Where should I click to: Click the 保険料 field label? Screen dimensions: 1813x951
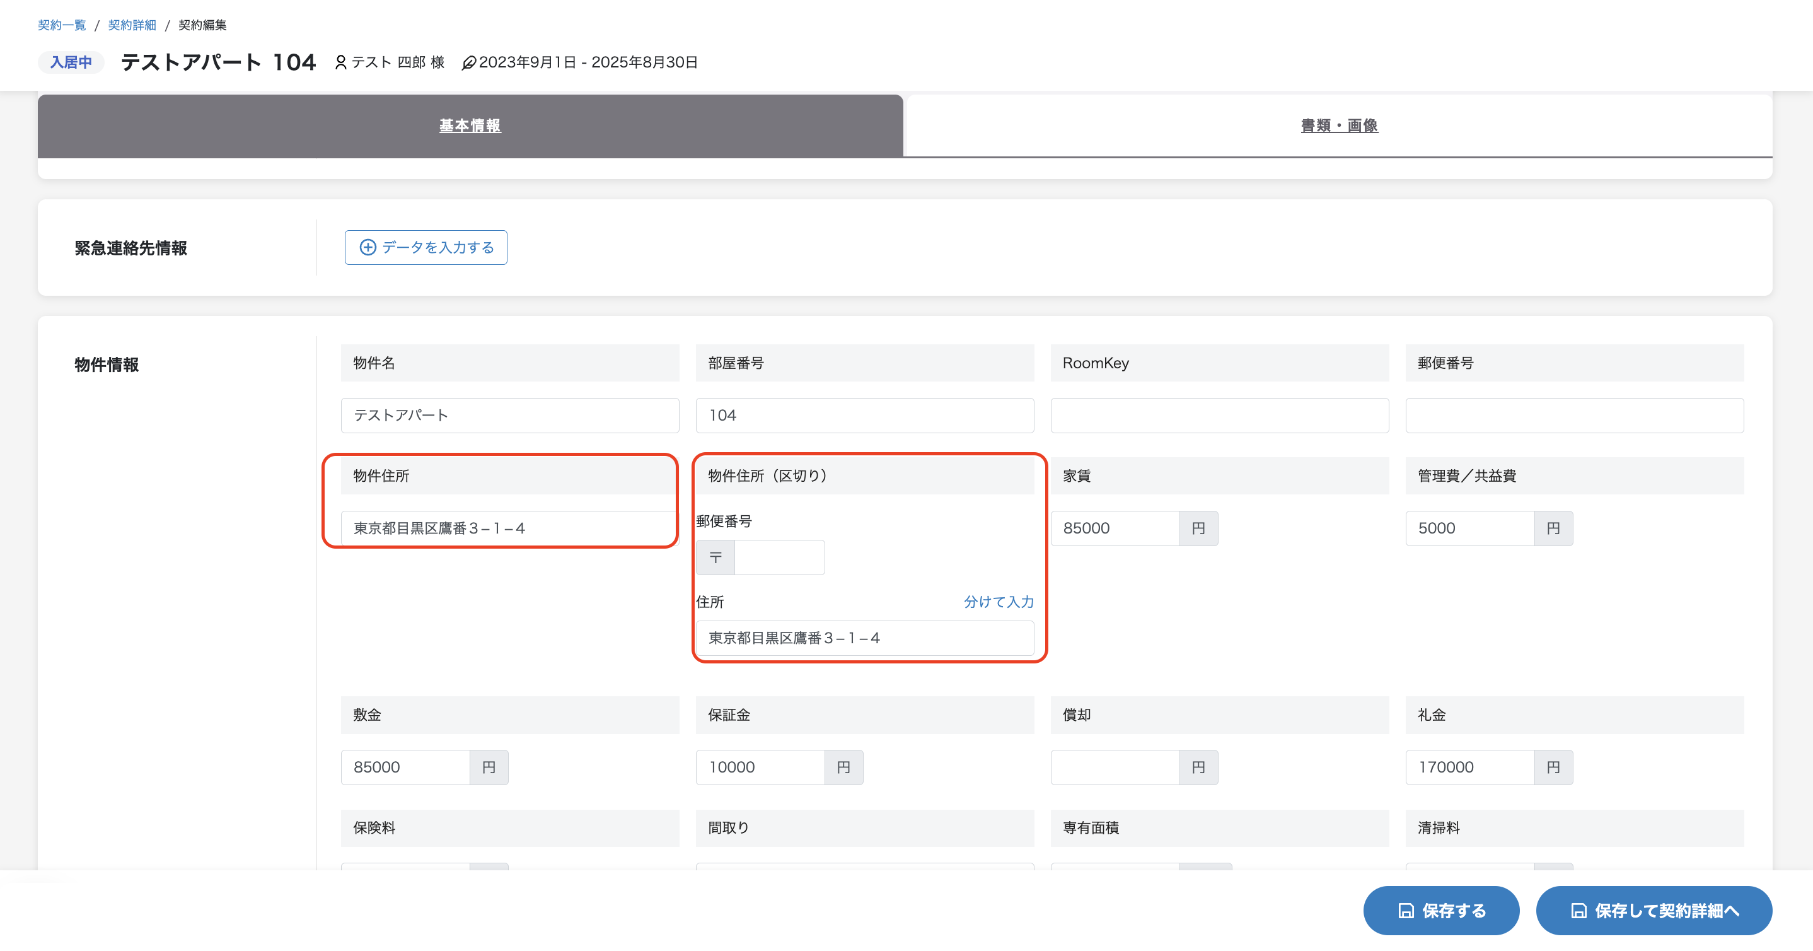click(x=374, y=828)
